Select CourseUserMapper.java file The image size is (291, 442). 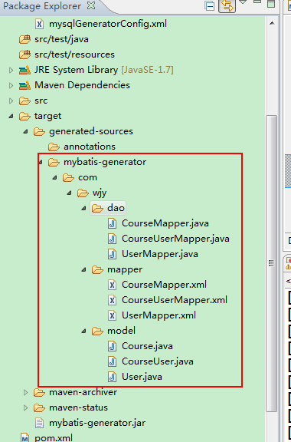click(x=175, y=239)
